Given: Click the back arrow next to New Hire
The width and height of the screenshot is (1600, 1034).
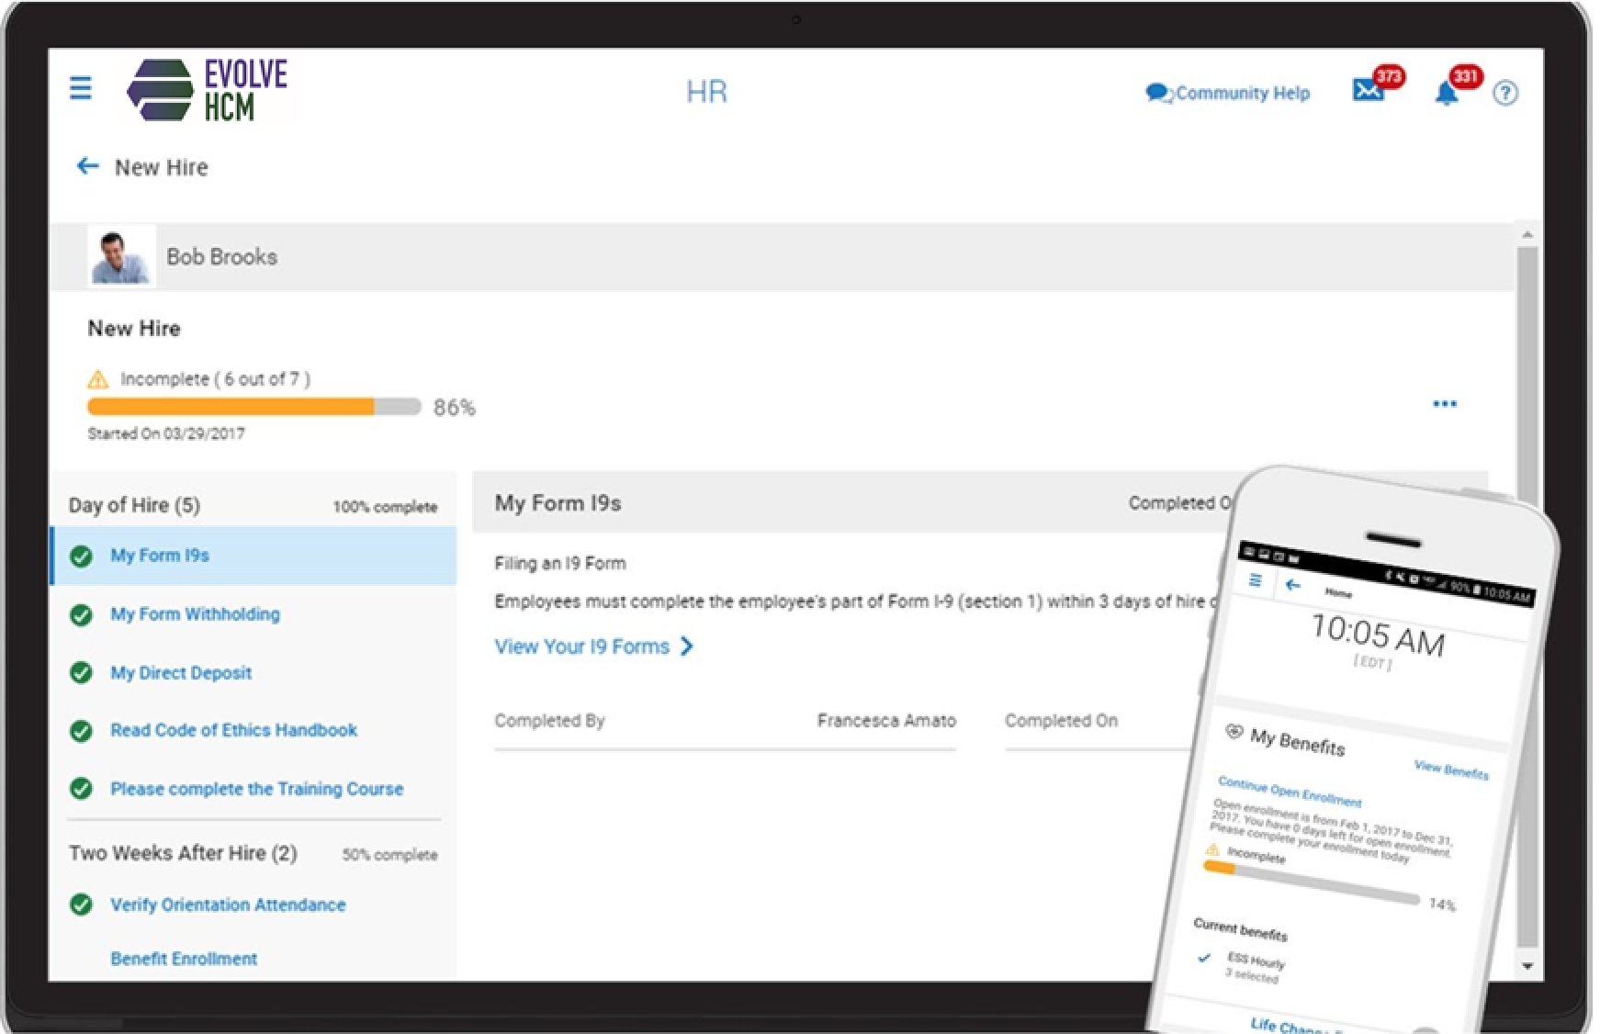Looking at the screenshot, I should tap(87, 166).
